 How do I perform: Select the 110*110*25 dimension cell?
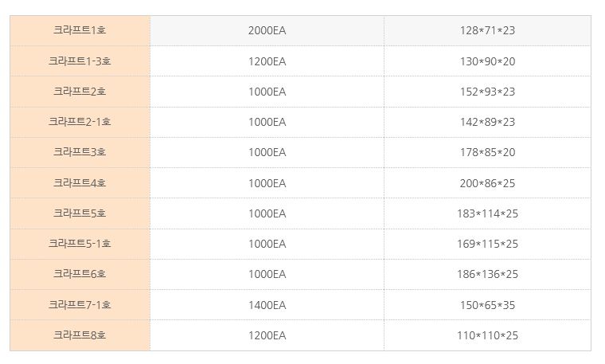point(487,335)
